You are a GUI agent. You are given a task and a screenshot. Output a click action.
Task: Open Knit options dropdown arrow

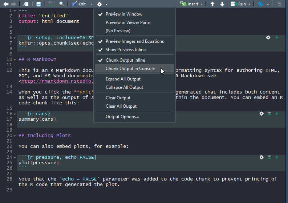(x=92, y=4)
